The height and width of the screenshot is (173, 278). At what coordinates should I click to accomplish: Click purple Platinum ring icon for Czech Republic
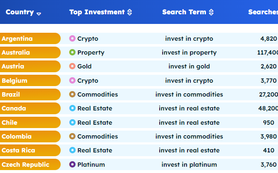(x=72, y=165)
